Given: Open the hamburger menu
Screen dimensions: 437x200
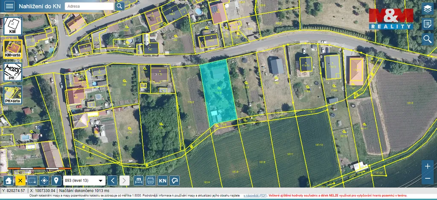Looking at the screenshot, I should (9, 6).
